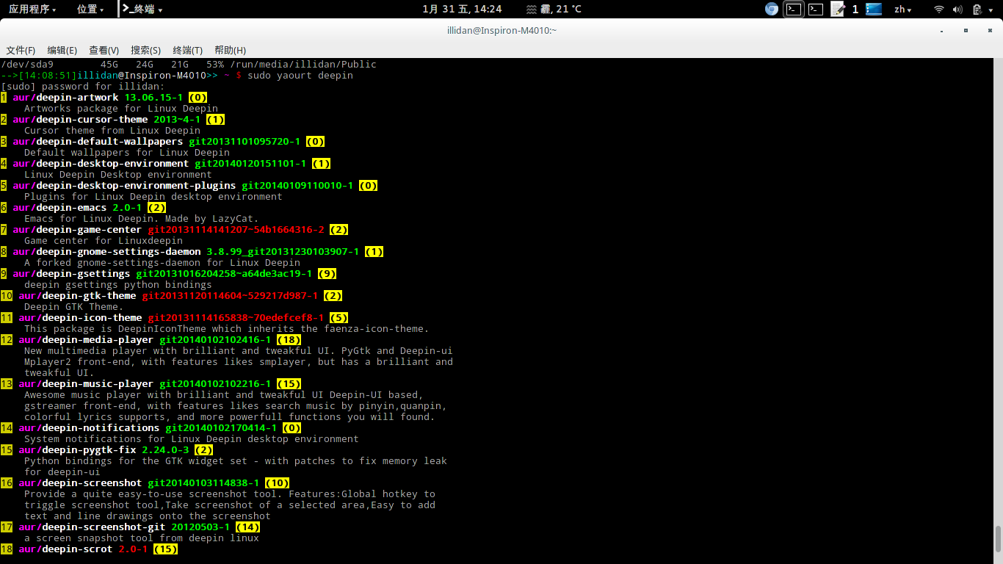Open the weather indicator showing 21 °C

554,9
